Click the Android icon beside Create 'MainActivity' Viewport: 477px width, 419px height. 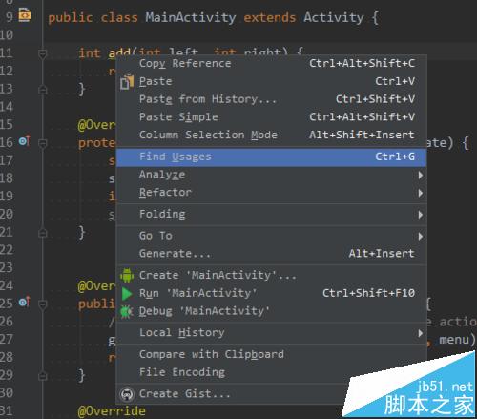127,276
